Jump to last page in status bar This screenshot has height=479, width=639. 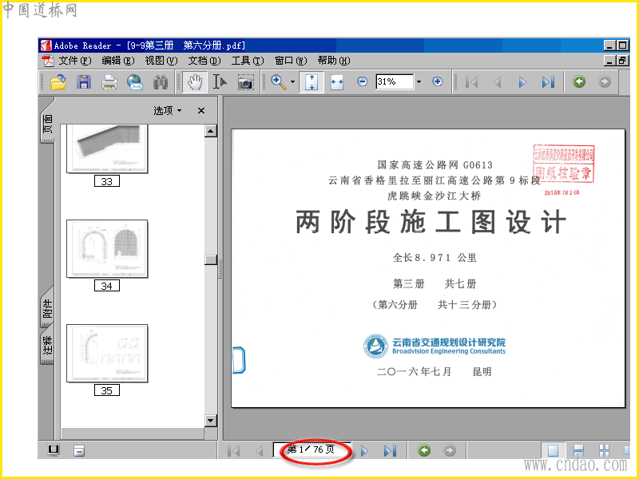[x=390, y=450]
